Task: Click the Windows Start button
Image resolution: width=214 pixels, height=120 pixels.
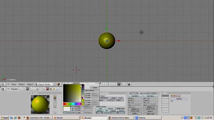Action: (4, 118)
